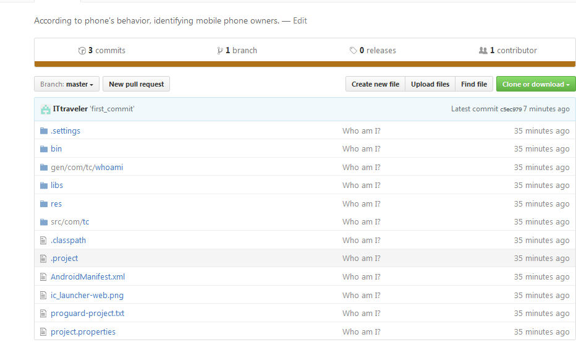Open the Branch: master dropdown
The height and width of the screenshot is (342, 576).
67,84
